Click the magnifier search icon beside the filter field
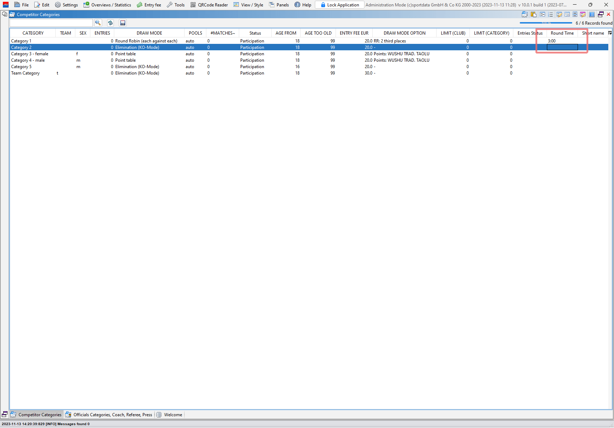The image size is (614, 428). point(98,23)
